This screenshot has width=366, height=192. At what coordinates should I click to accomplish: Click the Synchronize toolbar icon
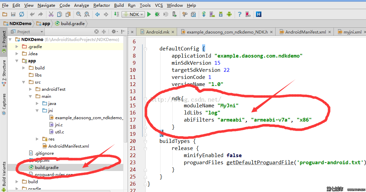tap(21, 15)
